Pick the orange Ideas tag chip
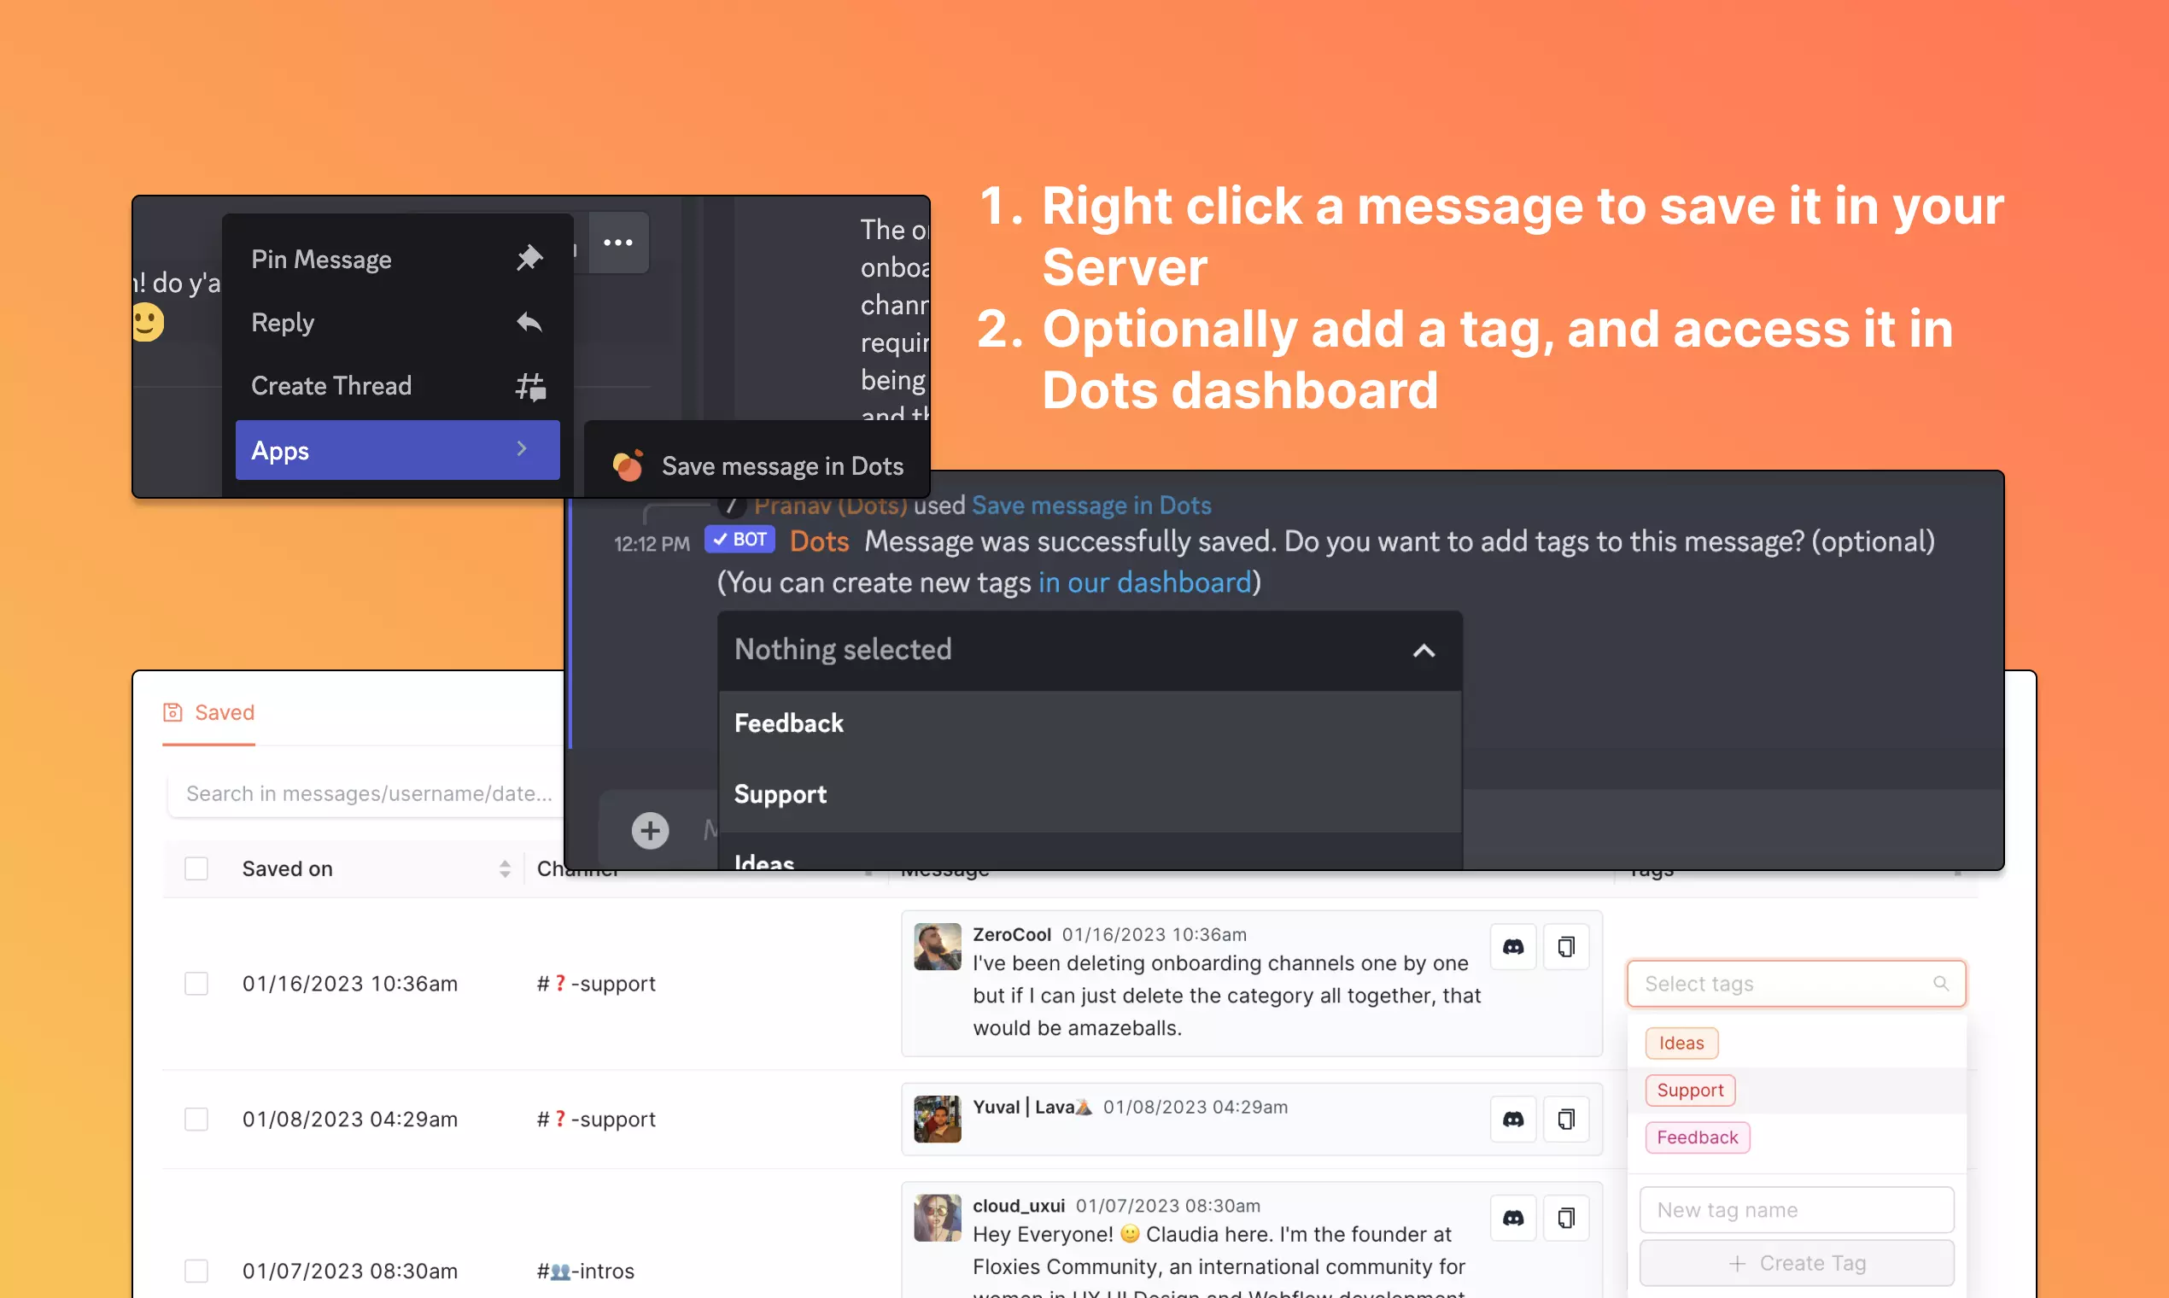Screen dimensions: 2169x1298 1681,1043
